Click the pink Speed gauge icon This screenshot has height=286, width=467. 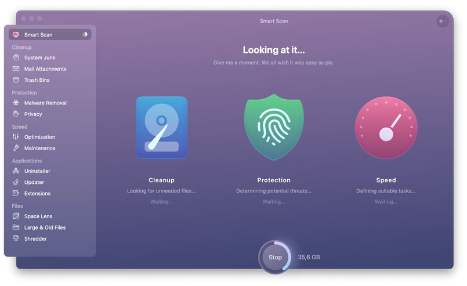pos(386,128)
